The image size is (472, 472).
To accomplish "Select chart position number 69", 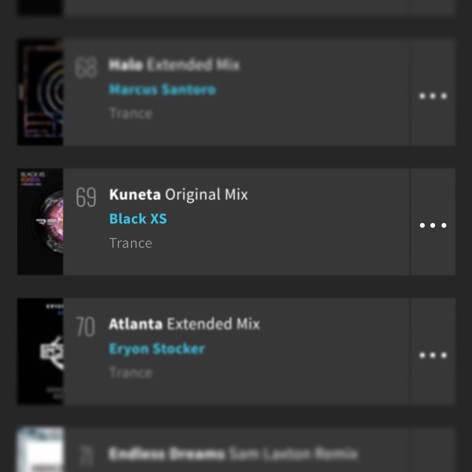I will [86, 197].
